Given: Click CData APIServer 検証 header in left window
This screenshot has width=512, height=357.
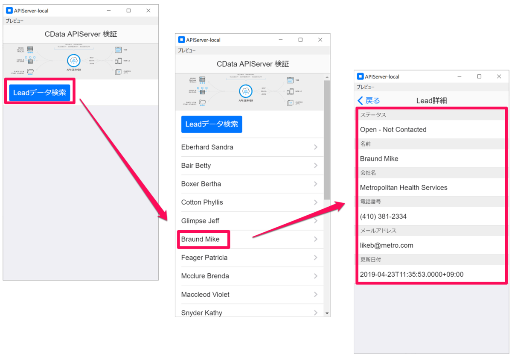Looking at the screenshot, I should 81,34.
